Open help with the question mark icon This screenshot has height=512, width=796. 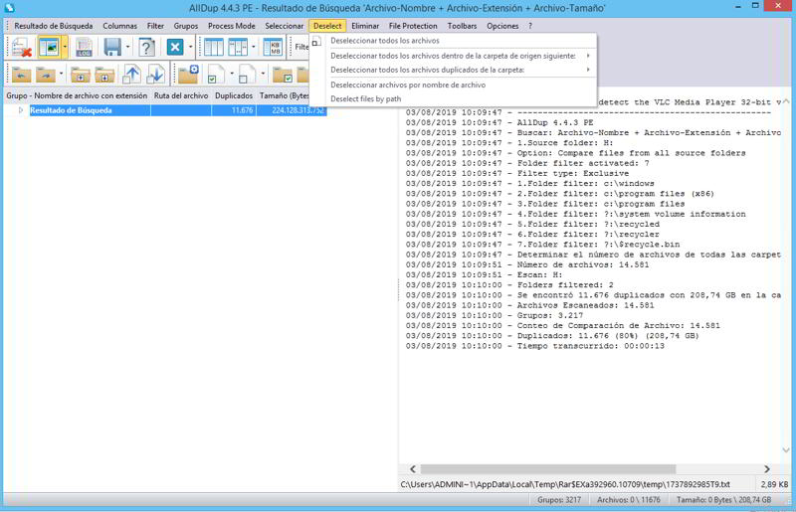(146, 48)
